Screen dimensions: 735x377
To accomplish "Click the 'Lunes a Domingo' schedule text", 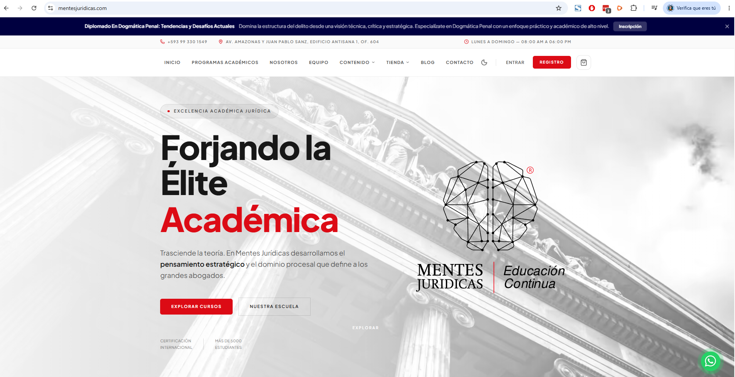I will (521, 42).
